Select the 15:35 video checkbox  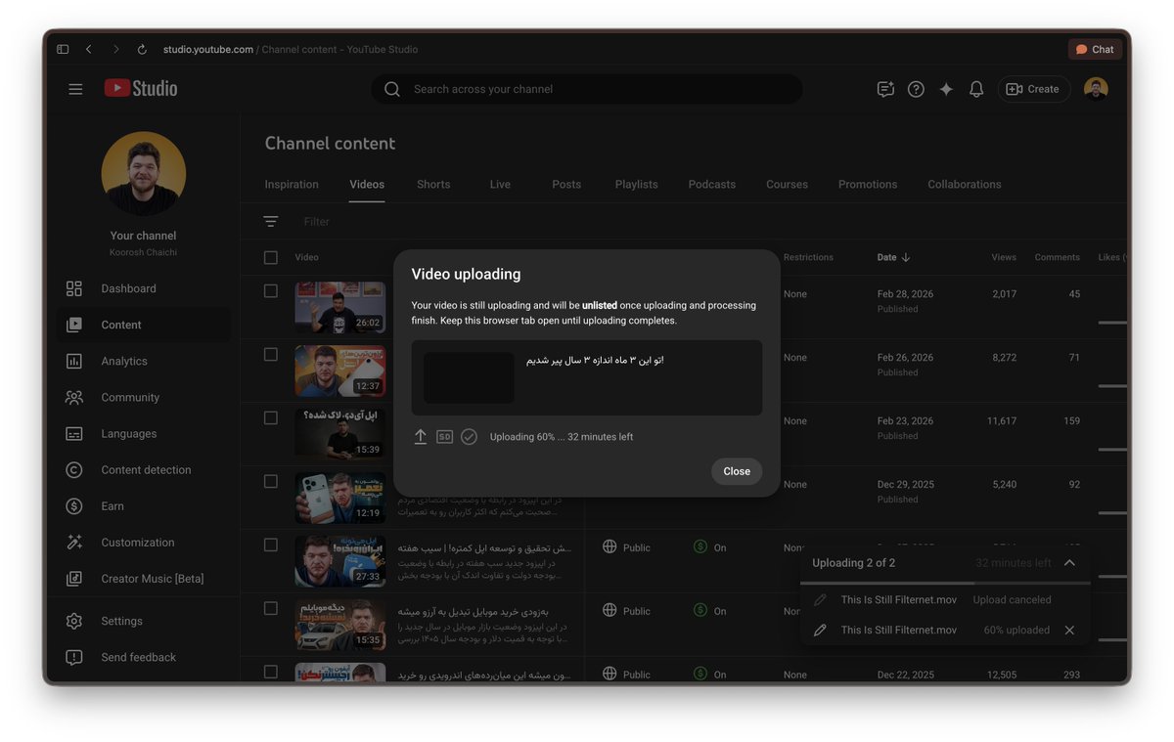click(271, 608)
